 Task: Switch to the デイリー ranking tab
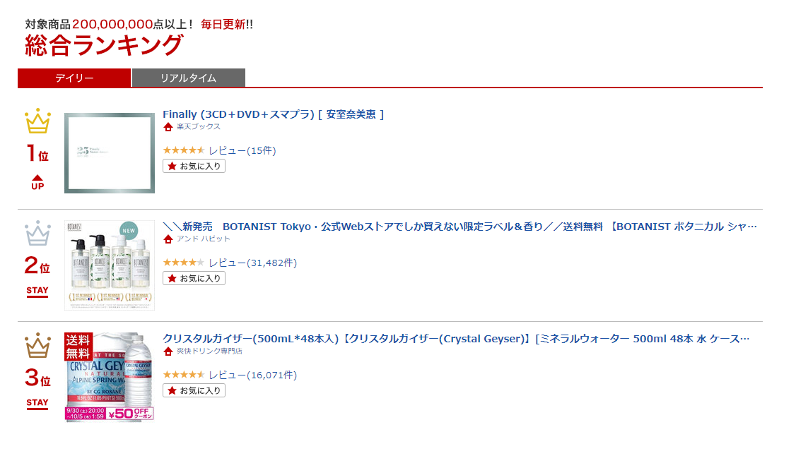[74, 78]
